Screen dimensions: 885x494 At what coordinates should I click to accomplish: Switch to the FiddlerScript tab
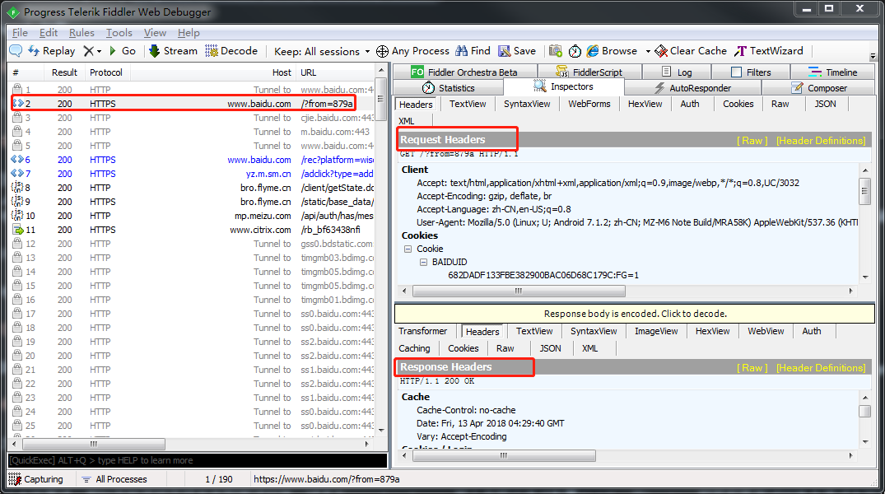click(589, 72)
